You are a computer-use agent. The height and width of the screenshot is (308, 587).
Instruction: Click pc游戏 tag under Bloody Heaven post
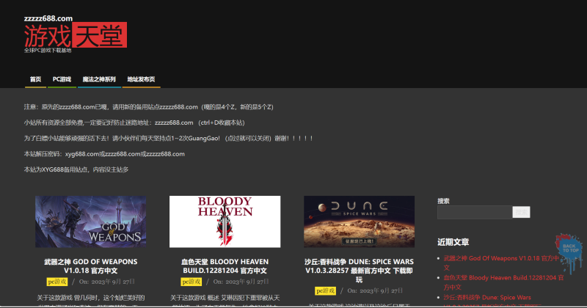pyautogui.click(x=192, y=282)
